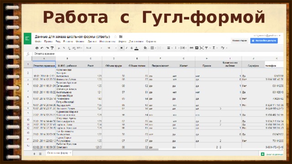The height and width of the screenshot is (164, 292).
Task: Open text color picker
Action: coord(136,48)
